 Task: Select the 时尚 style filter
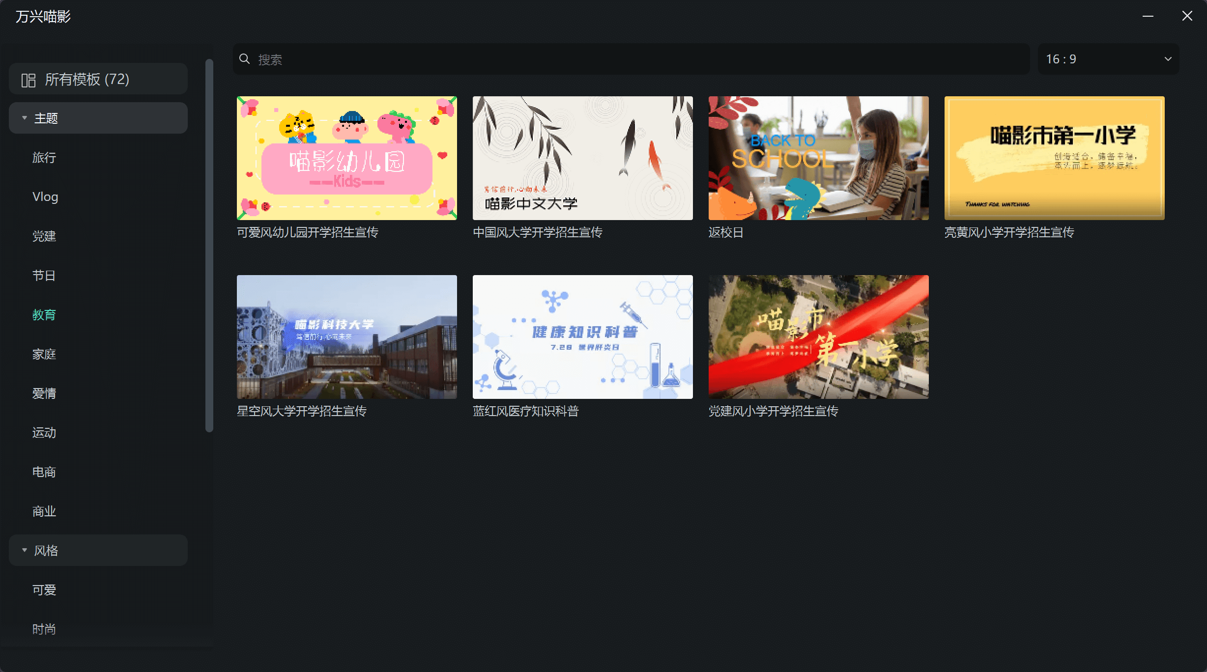[44, 629]
